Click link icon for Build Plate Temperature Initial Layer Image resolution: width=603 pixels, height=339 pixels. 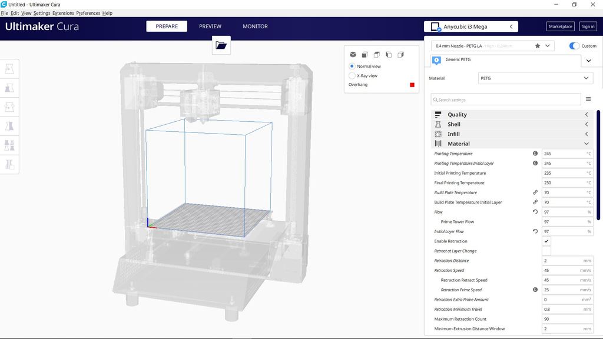click(x=535, y=202)
